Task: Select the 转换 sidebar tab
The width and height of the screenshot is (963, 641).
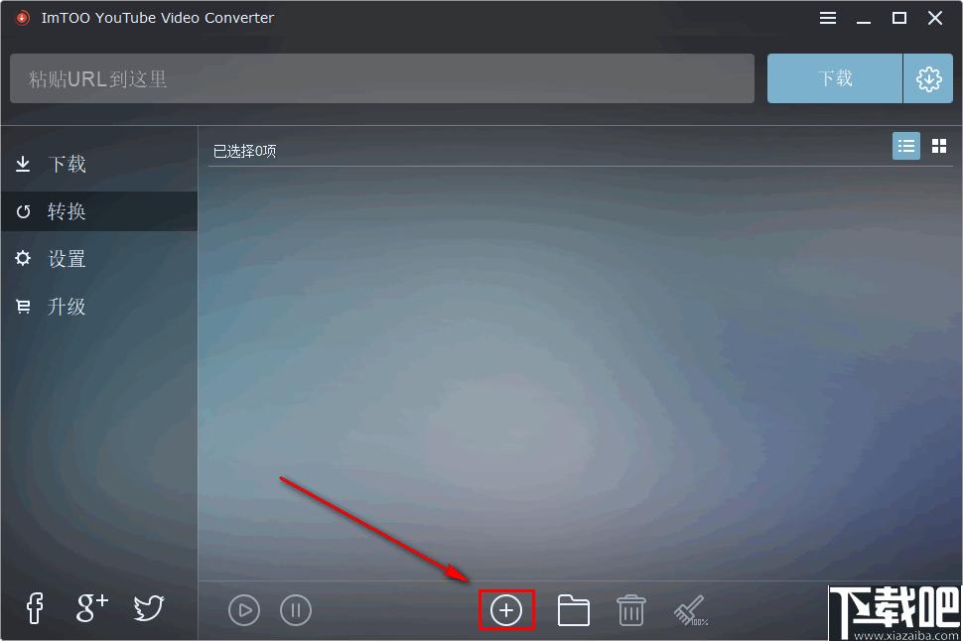Action: point(99,211)
